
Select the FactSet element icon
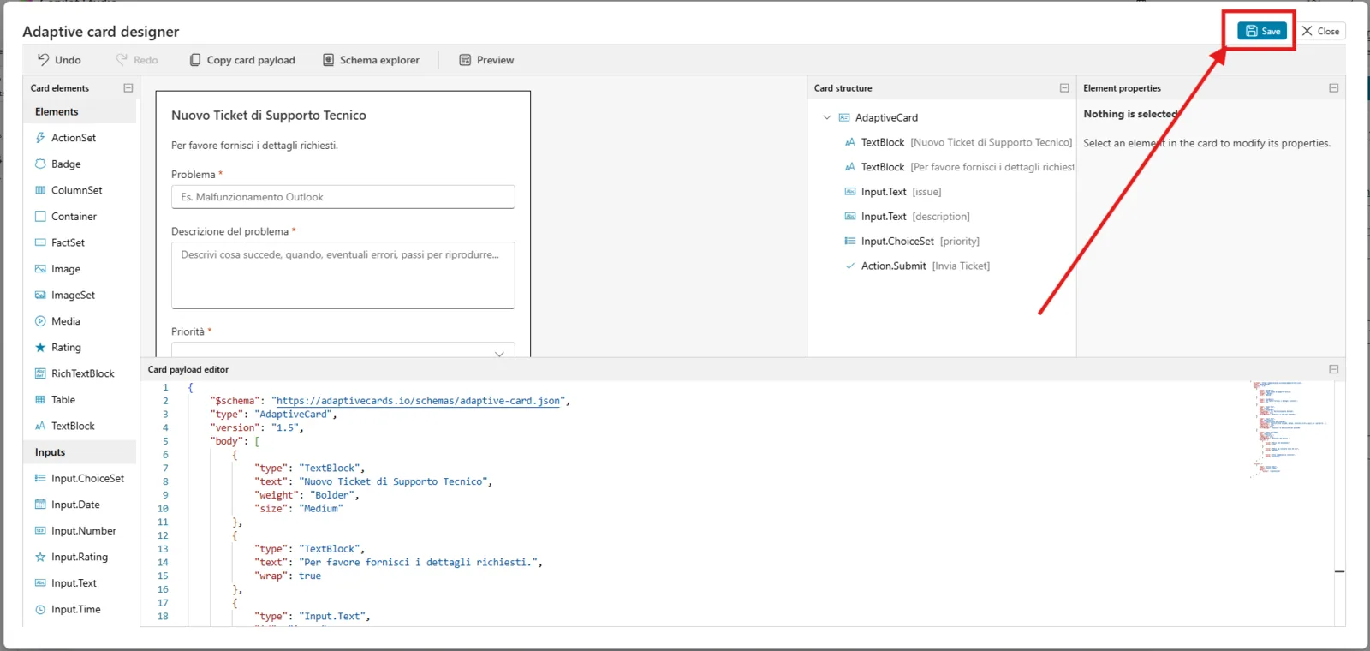pyautogui.click(x=40, y=242)
